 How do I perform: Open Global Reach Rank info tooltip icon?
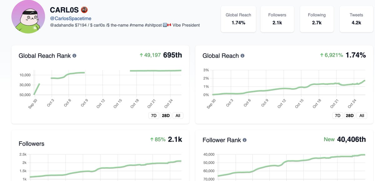tap(74, 55)
